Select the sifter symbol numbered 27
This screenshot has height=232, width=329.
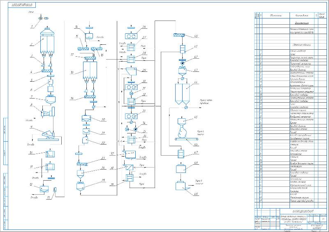point(131,47)
